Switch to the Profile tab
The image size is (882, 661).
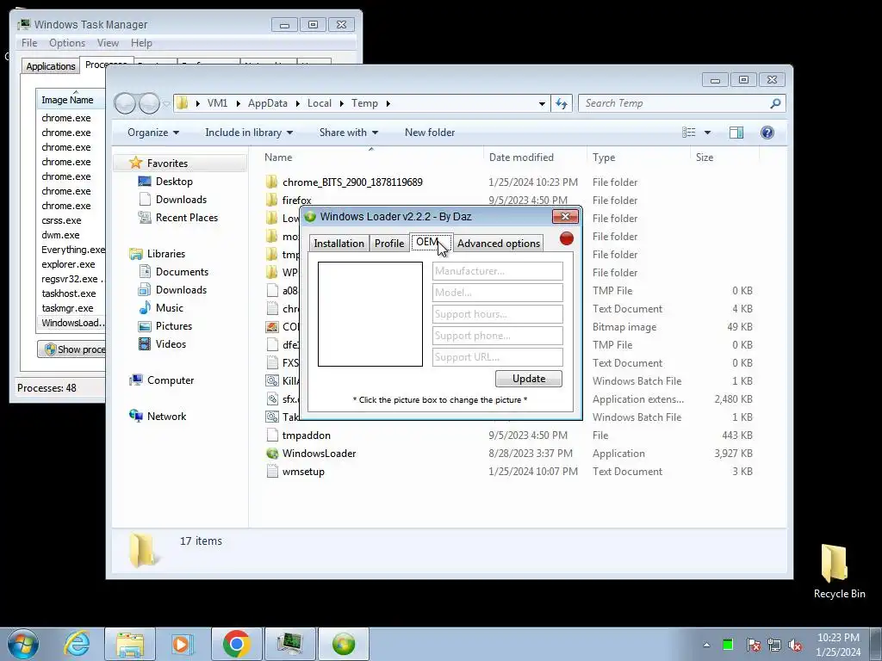click(388, 244)
